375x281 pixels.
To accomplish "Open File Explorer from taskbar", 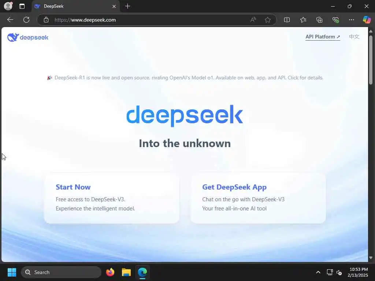I will click(126, 272).
